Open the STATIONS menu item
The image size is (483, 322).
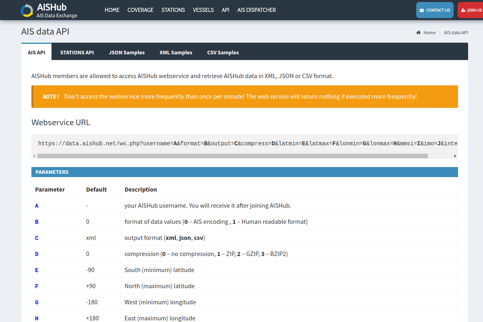pyautogui.click(x=173, y=10)
